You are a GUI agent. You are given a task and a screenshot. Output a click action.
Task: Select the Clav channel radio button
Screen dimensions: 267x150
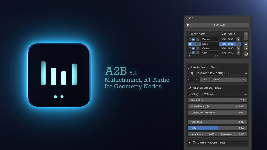pyautogui.click(x=190, y=53)
